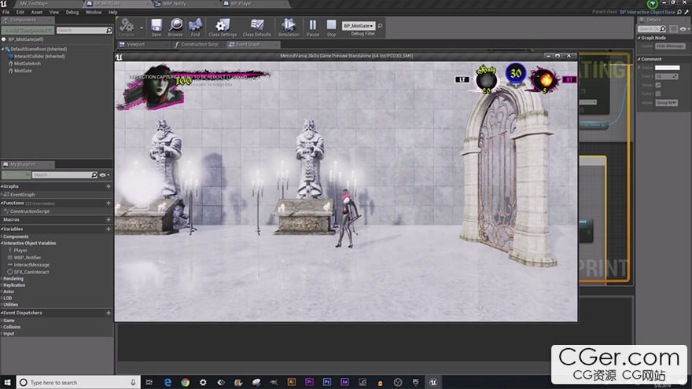Open the Window menu
The width and height of the screenshot is (692, 389).
94,13
